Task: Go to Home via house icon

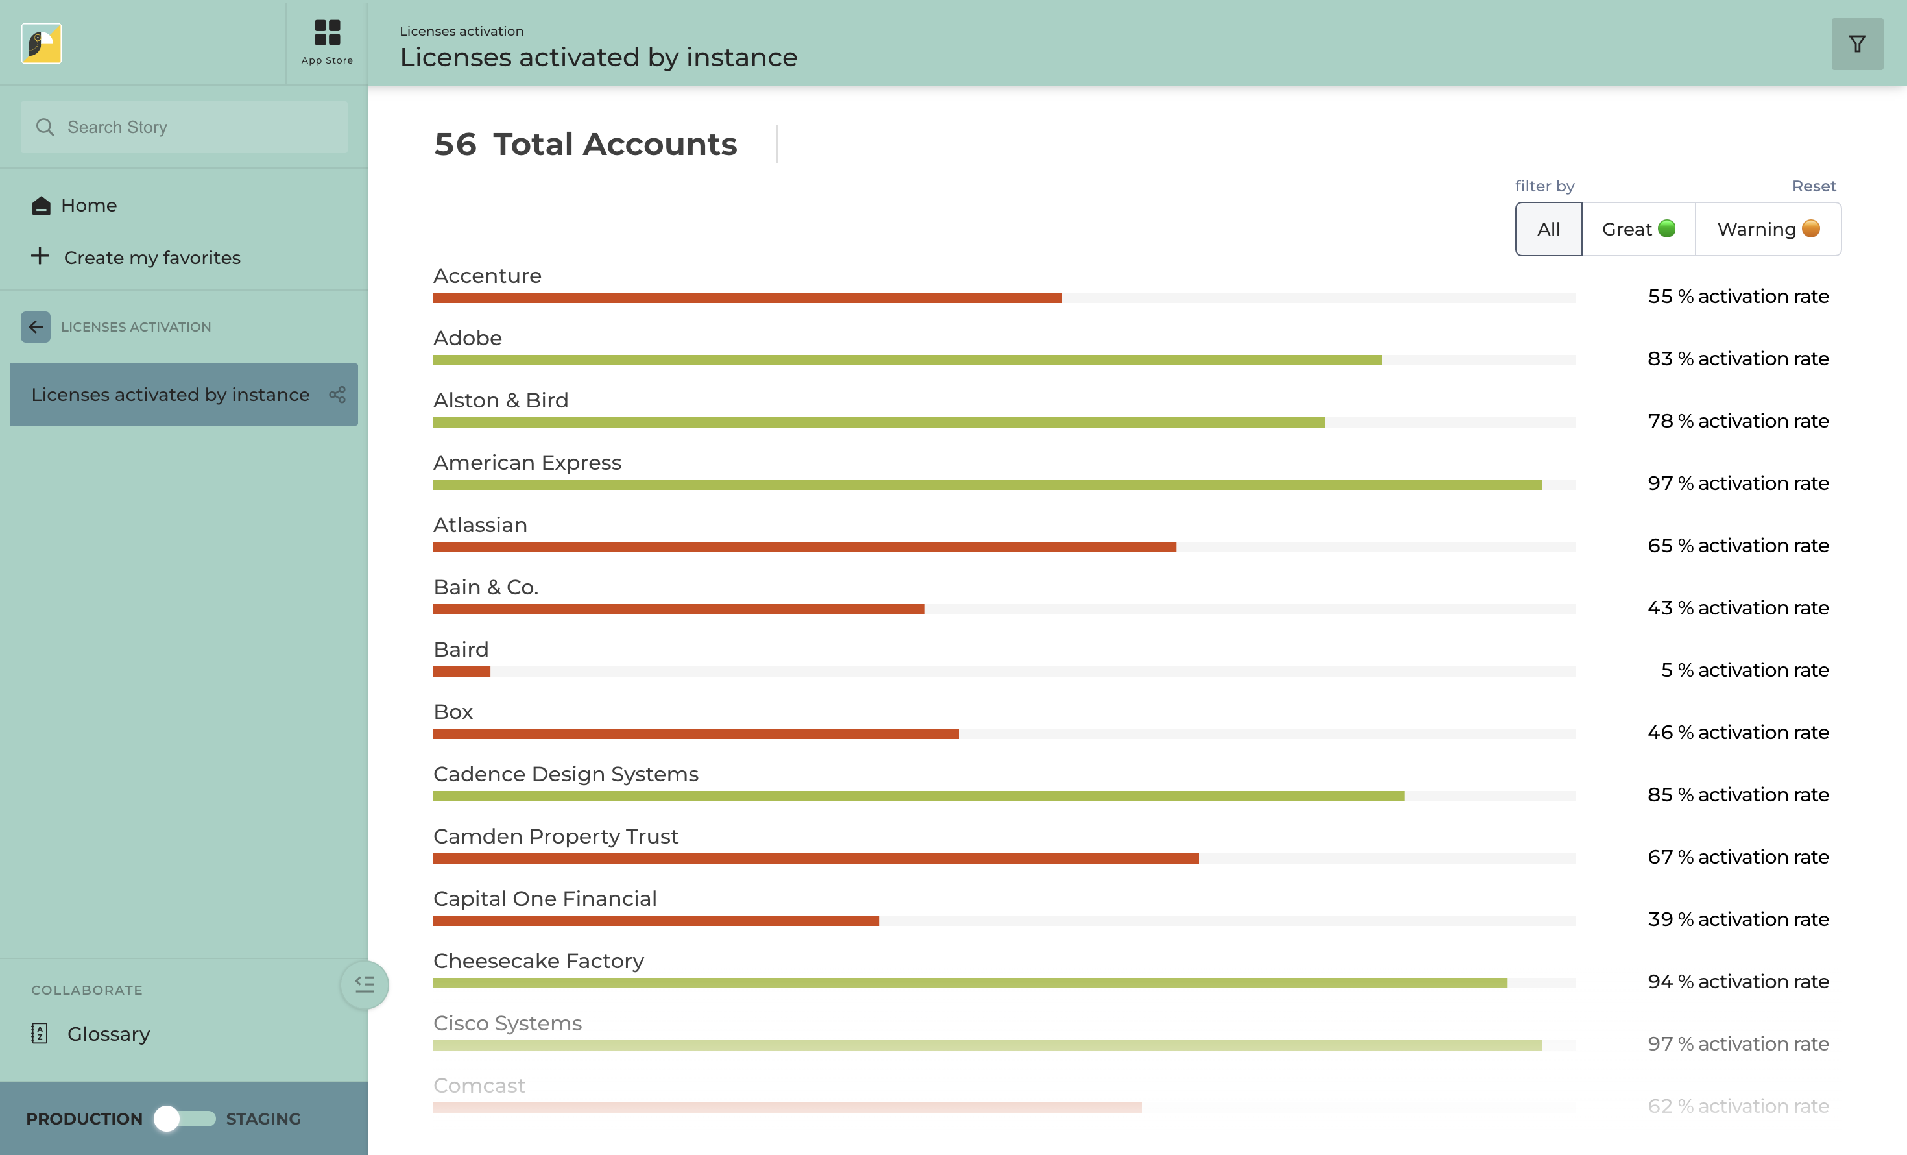Action: (x=41, y=205)
